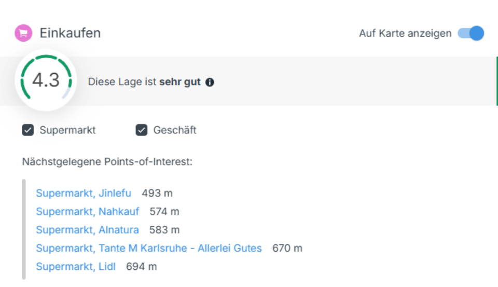Click the 493 m distance for Jinlefu
This screenshot has width=498, height=287.
coord(157,194)
